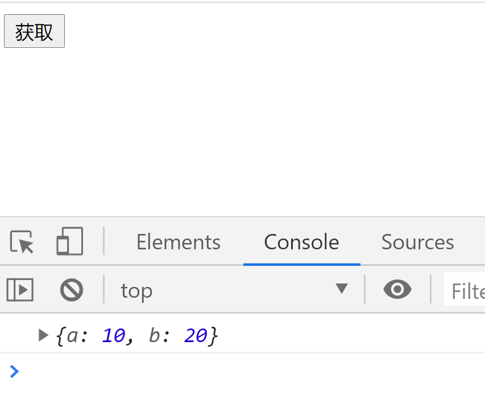Toggle the device toolbar icon
Viewport: 485px width, 411px height.
coord(69,241)
